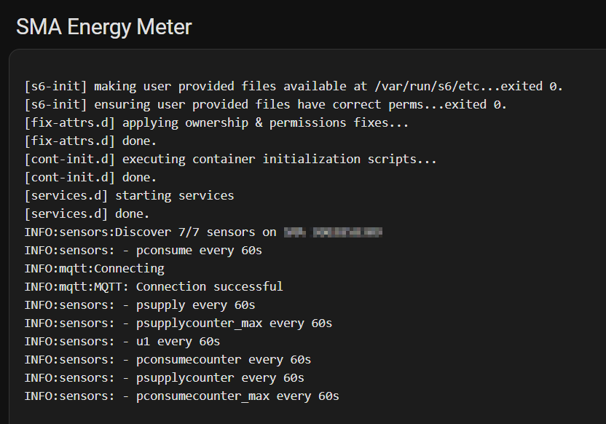Click the SMA Energy Meter page title
Viewport: 606px width, 424px height.
(x=103, y=26)
